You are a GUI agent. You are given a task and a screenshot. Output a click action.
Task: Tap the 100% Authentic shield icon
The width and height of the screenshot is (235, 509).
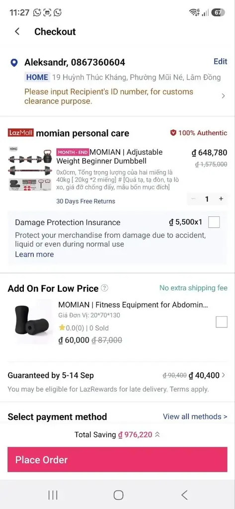tap(173, 133)
